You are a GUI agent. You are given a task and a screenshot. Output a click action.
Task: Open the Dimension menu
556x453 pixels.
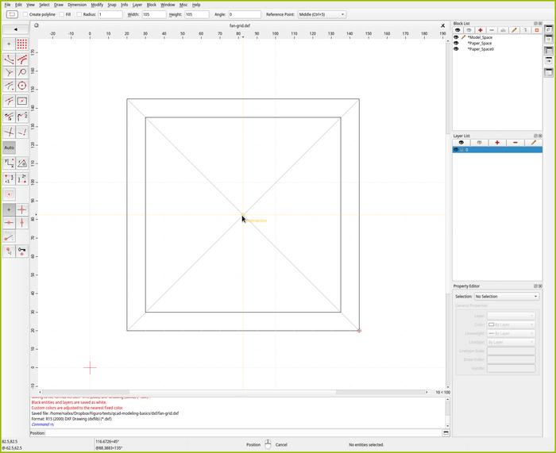pyautogui.click(x=77, y=5)
